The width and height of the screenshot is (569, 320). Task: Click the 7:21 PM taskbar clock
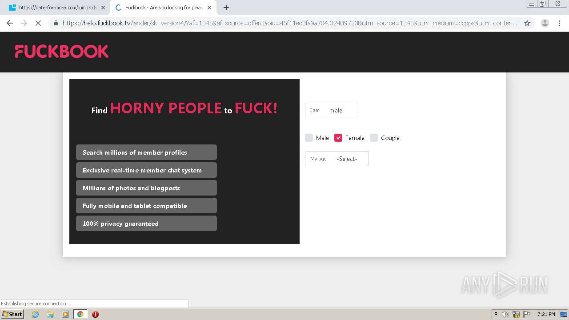tap(546, 314)
